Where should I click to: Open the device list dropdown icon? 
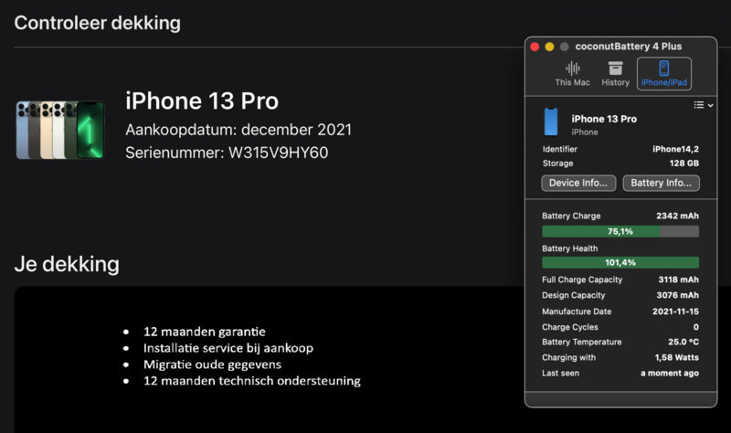[698, 105]
